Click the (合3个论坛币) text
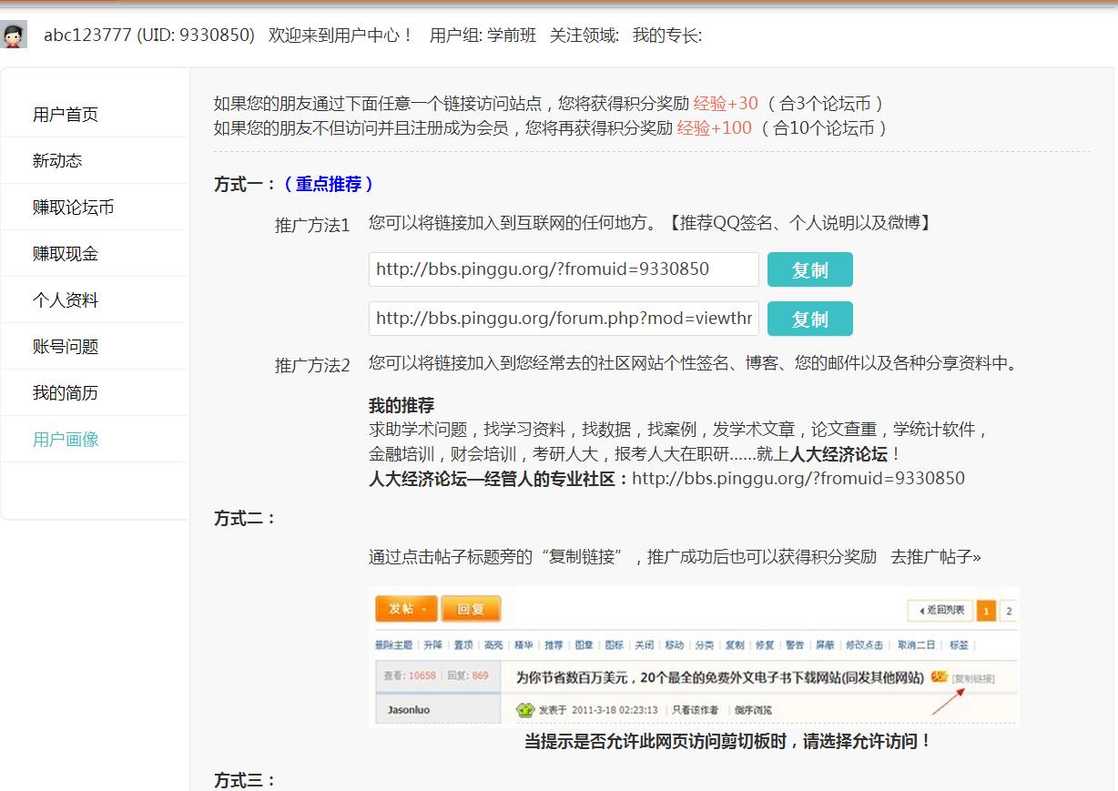Image resolution: width=1118 pixels, height=791 pixels. pos(826,104)
